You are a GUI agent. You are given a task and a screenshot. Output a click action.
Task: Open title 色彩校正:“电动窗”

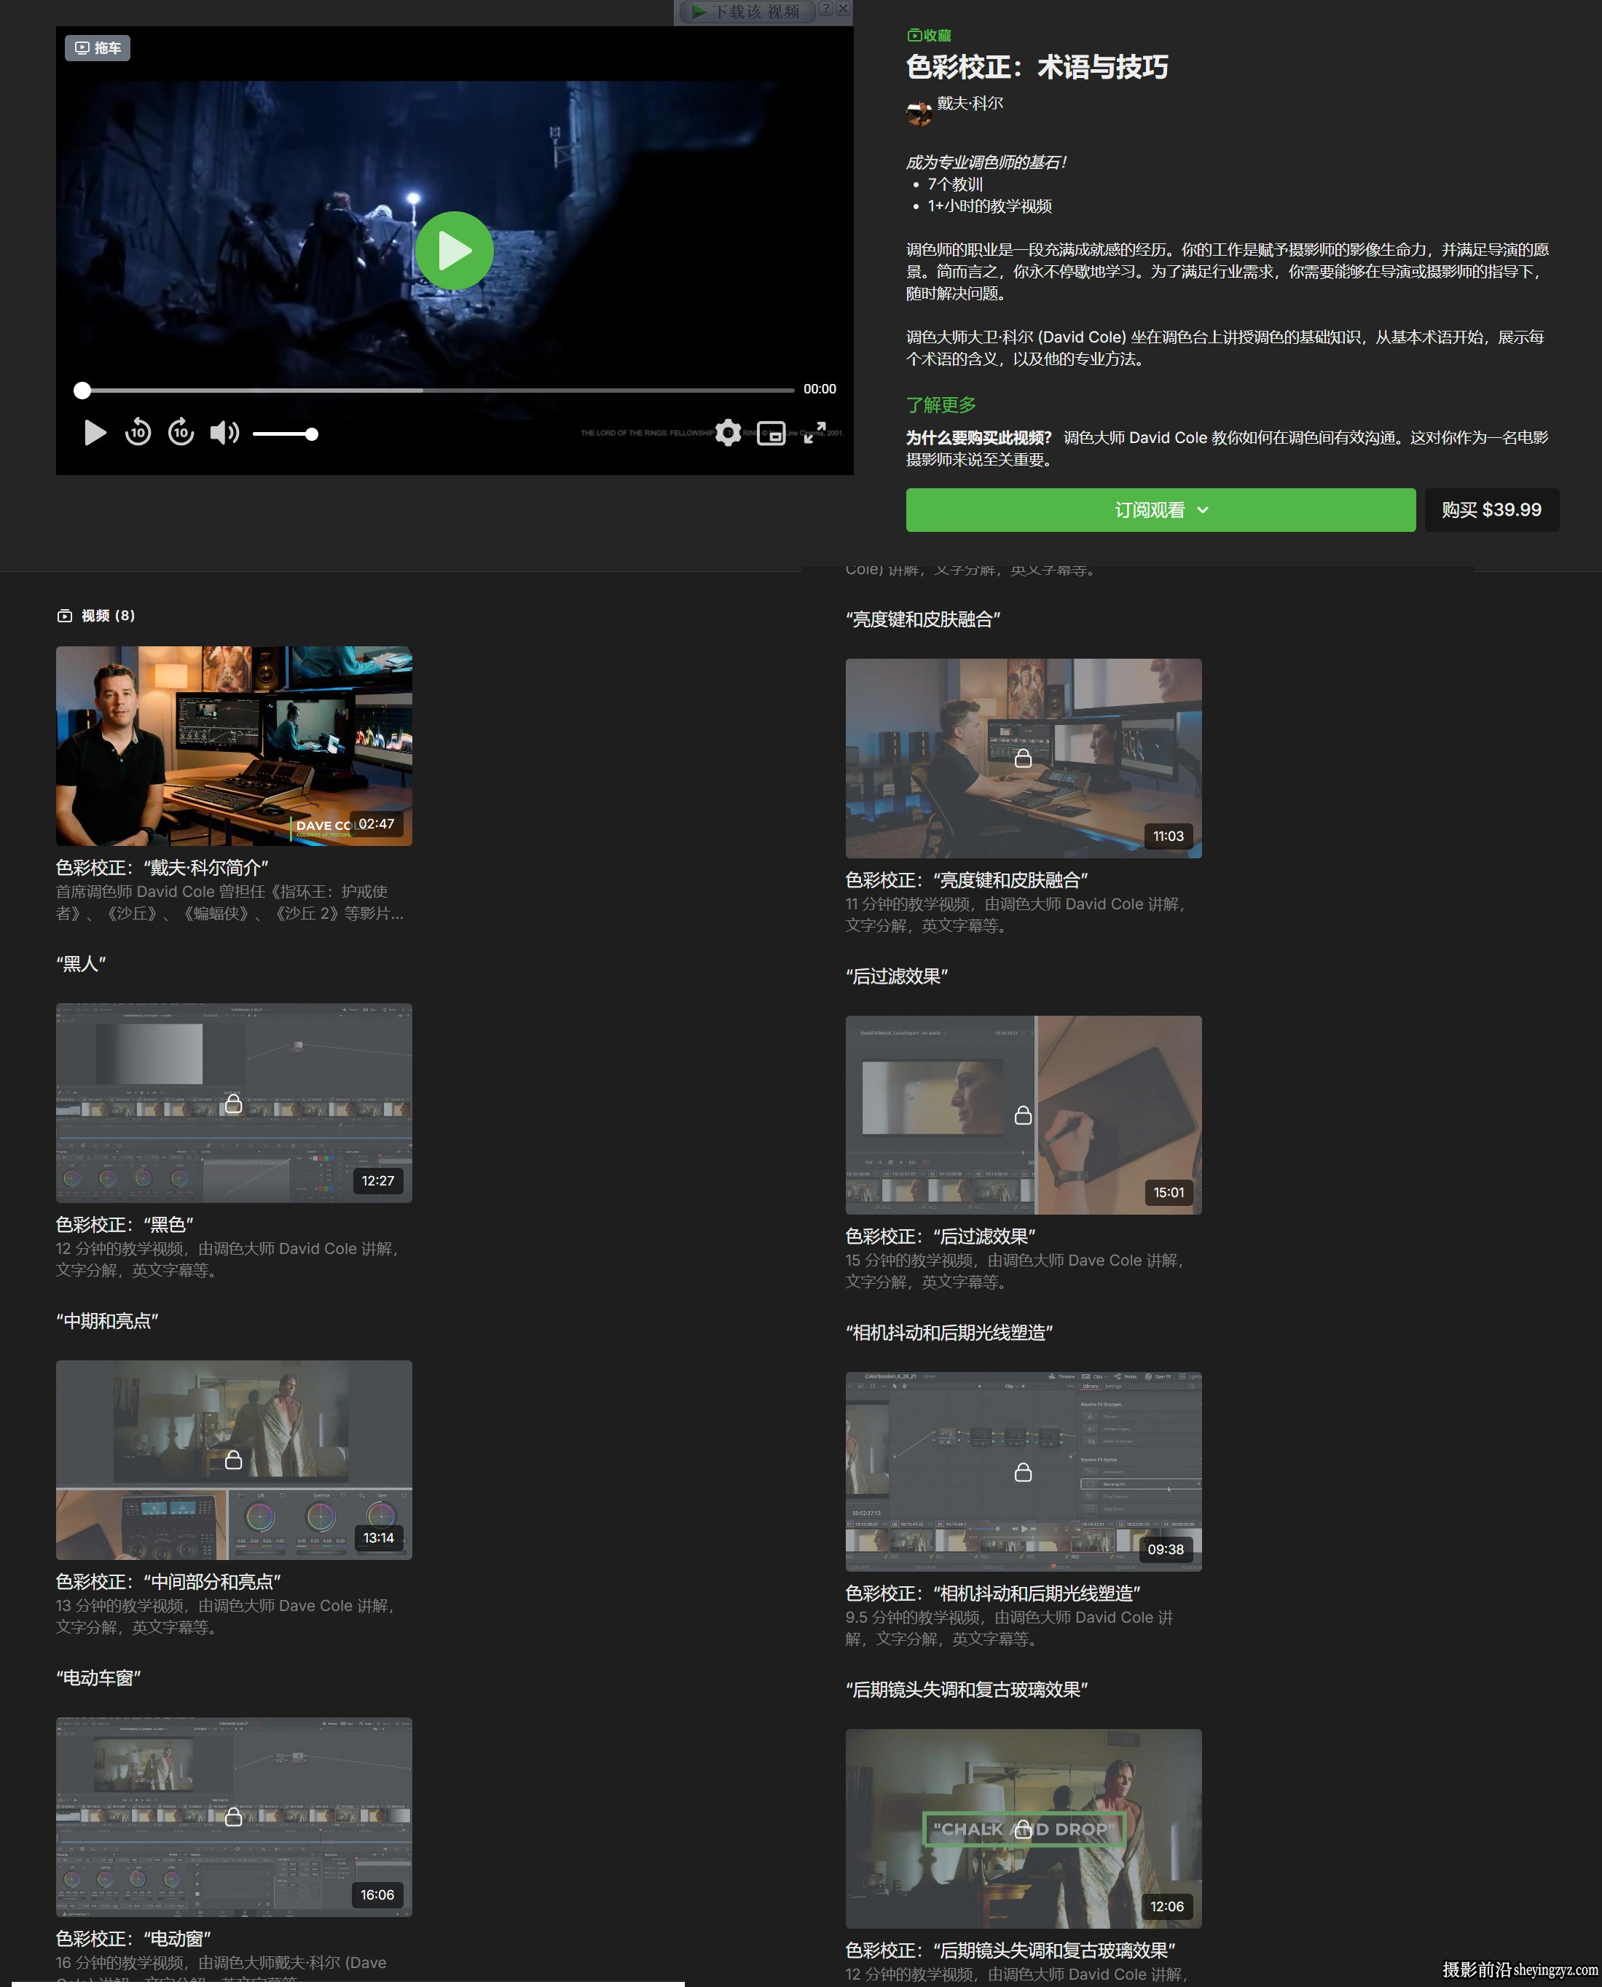point(134,1938)
